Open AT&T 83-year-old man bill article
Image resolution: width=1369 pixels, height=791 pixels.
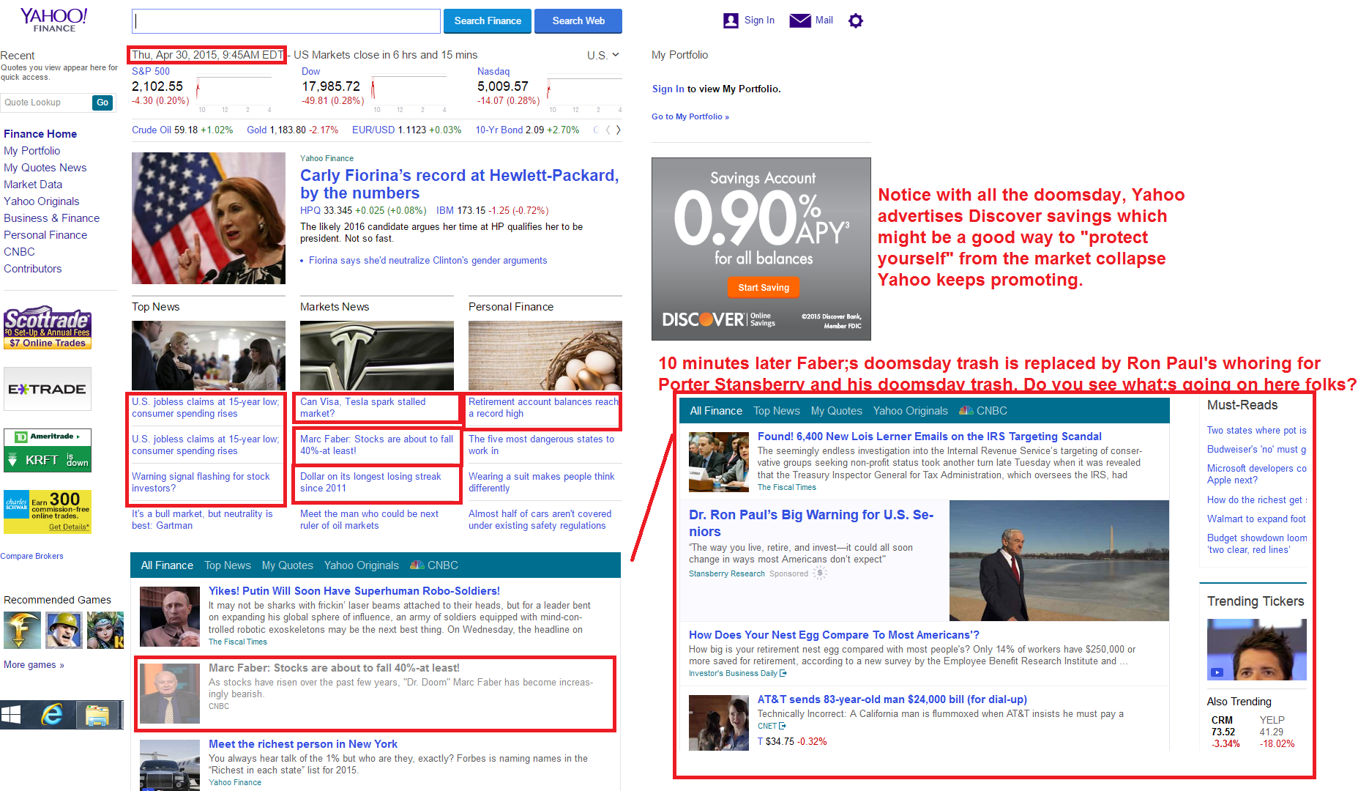pyautogui.click(x=892, y=699)
